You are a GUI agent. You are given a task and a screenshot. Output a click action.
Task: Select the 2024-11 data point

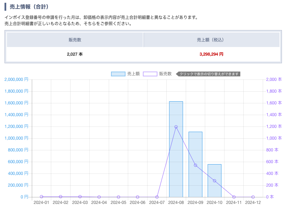tap(234, 197)
